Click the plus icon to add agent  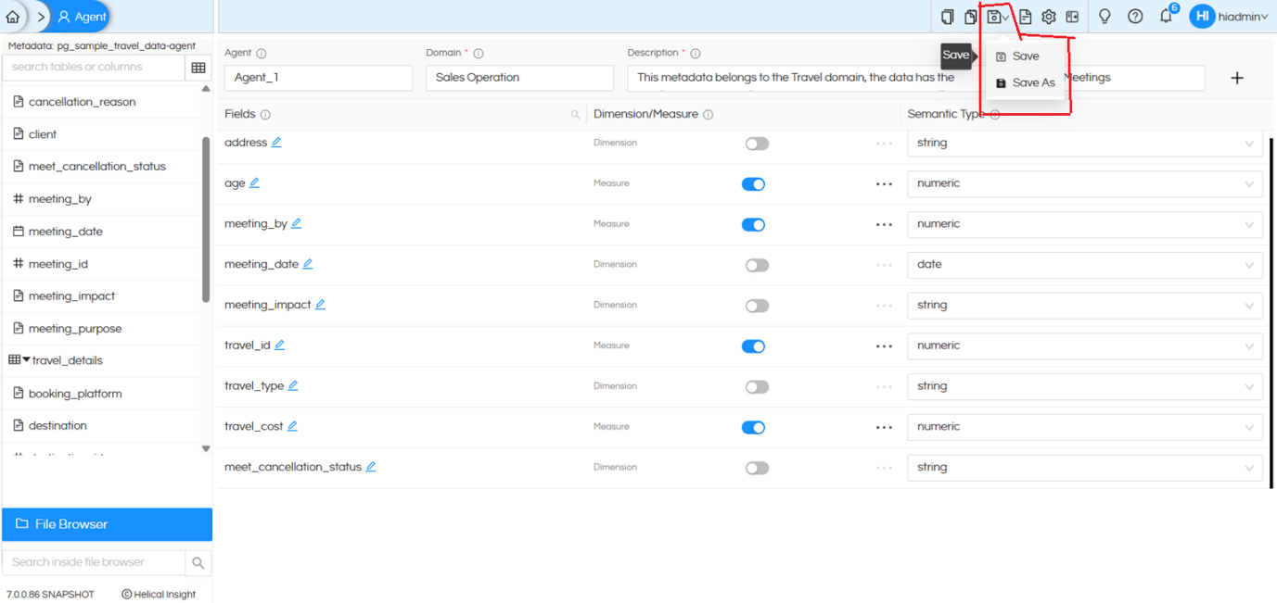1237,78
